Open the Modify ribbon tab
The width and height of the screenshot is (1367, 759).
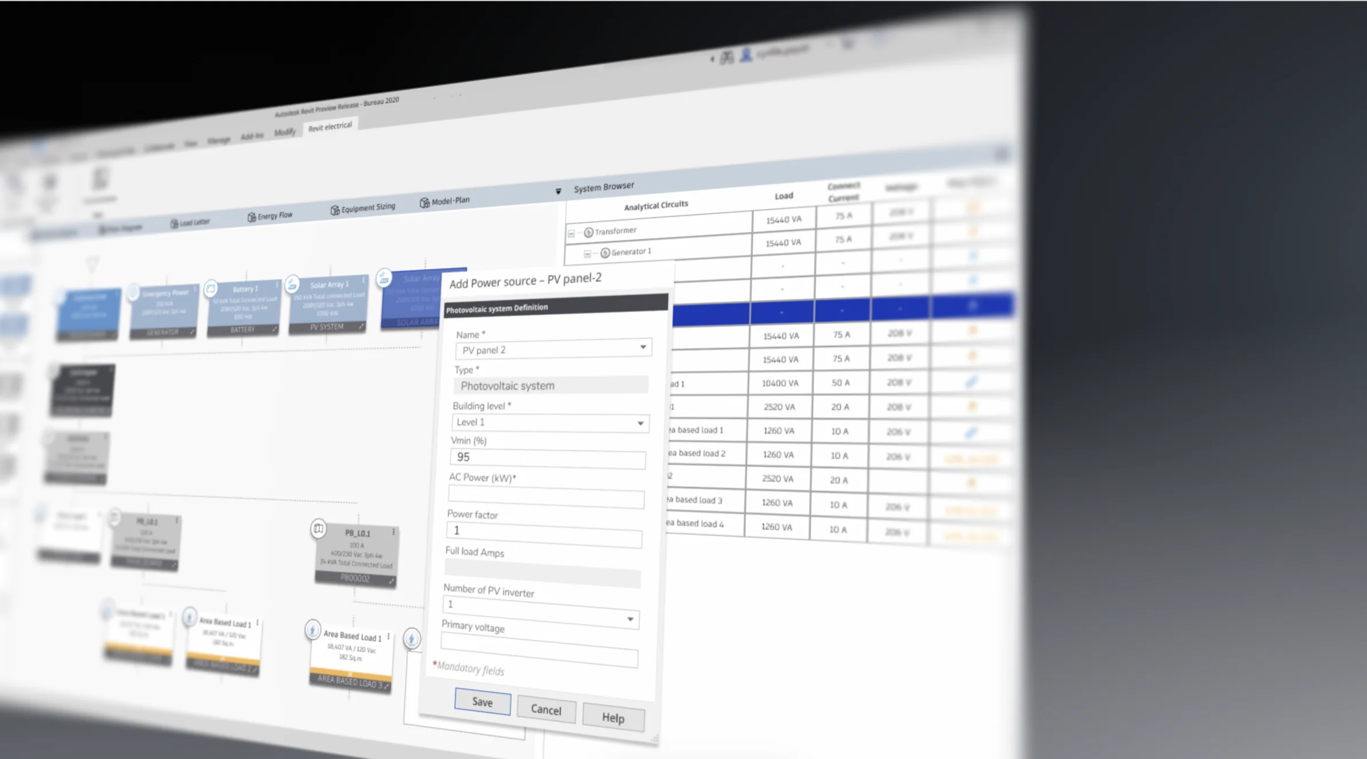(285, 132)
